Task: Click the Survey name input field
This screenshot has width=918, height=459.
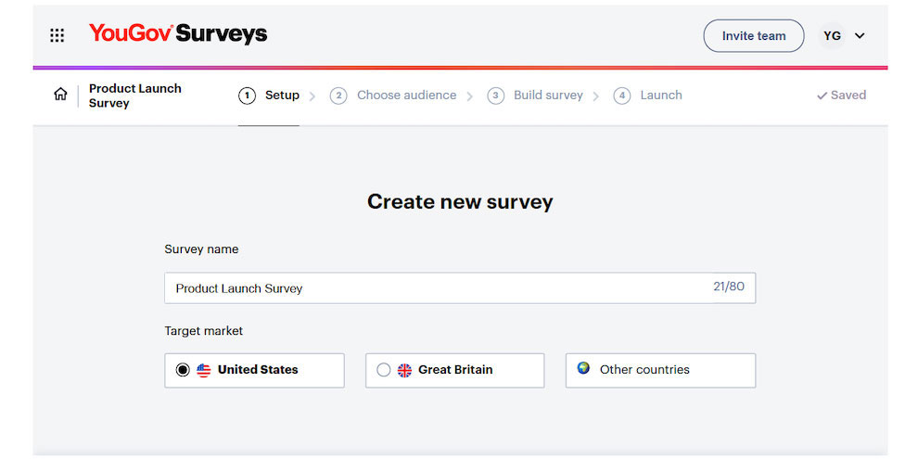Action: tap(436, 288)
